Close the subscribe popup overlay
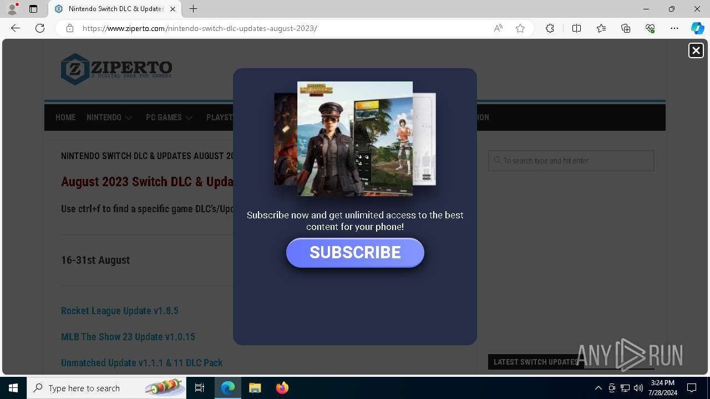 (x=696, y=50)
